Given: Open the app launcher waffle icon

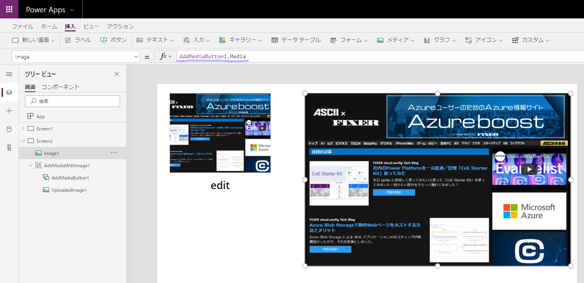Looking at the screenshot, I should (9, 9).
